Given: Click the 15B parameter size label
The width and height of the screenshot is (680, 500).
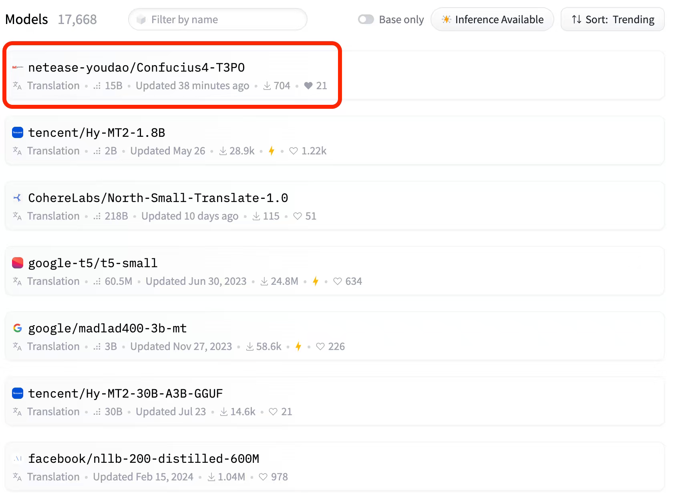Looking at the screenshot, I should pos(114,86).
